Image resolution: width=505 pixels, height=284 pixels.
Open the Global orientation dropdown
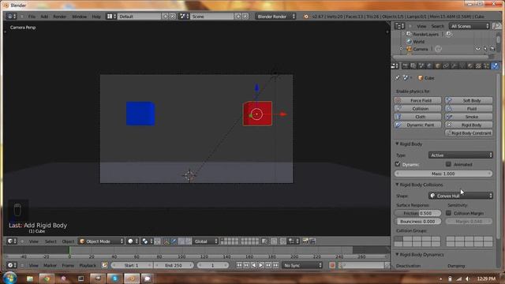coord(205,241)
